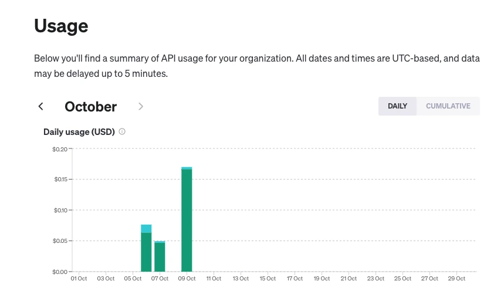Click the Usage page heading

pos(61,26)
